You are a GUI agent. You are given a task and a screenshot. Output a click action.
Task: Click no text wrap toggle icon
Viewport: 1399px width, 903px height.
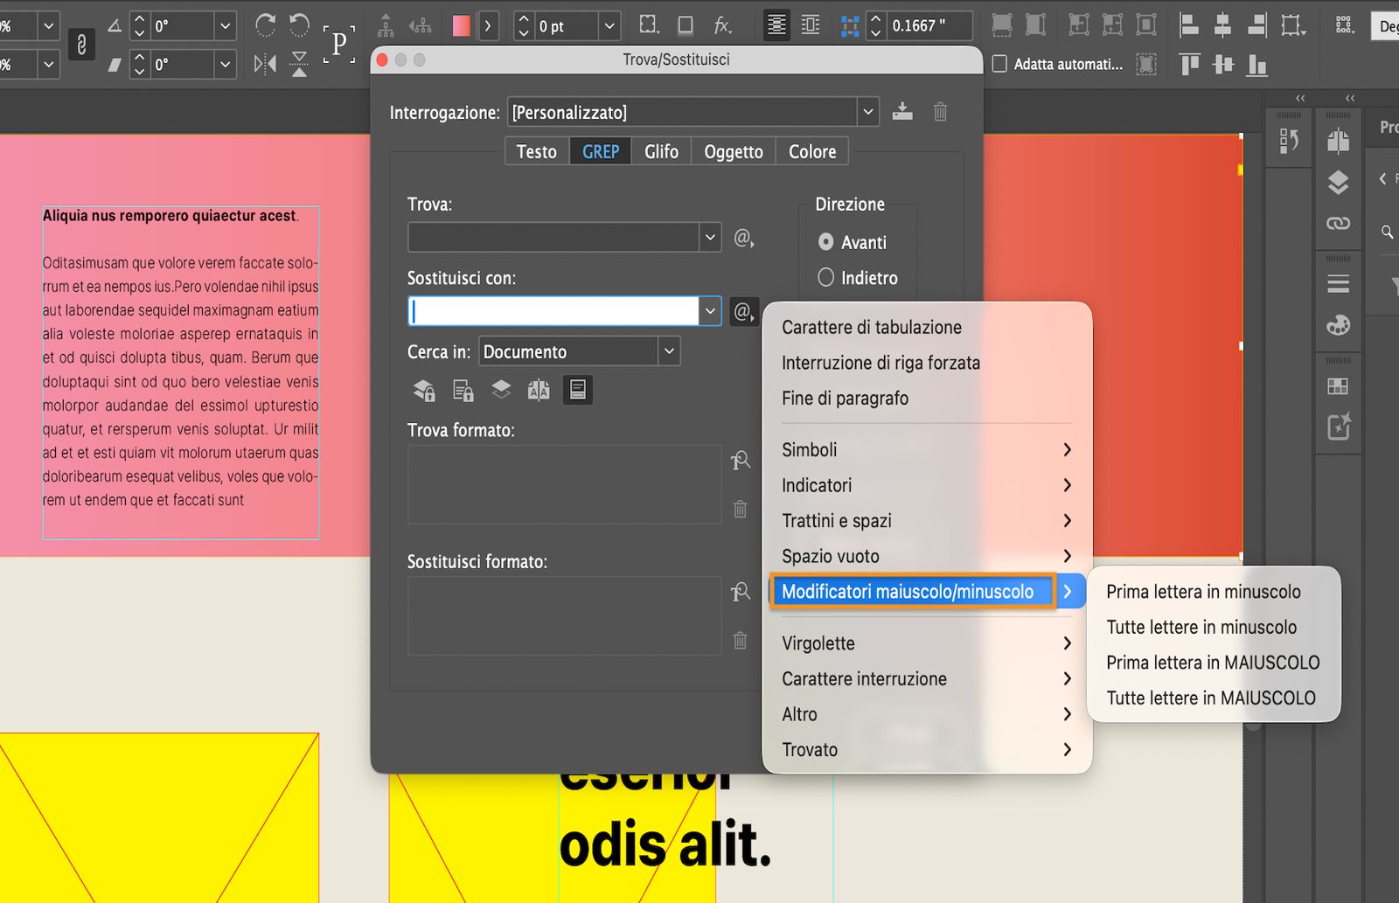[x=776, y=25]
